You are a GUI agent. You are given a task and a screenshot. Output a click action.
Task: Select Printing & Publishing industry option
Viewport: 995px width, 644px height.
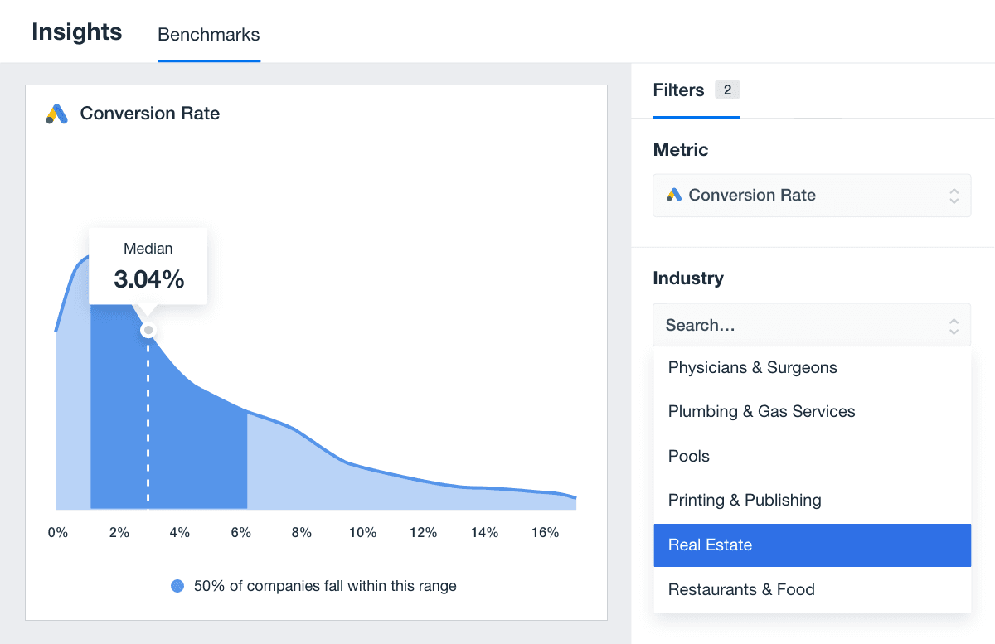pyautogui.click(x=745, y=501)
